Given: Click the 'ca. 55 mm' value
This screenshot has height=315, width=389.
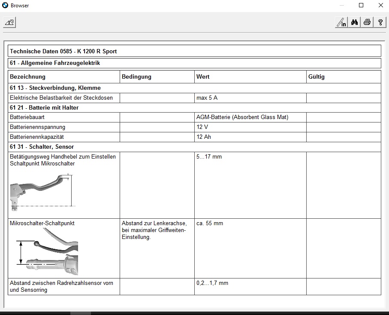Looking at the screenshot, I should (x=210, y=223).
